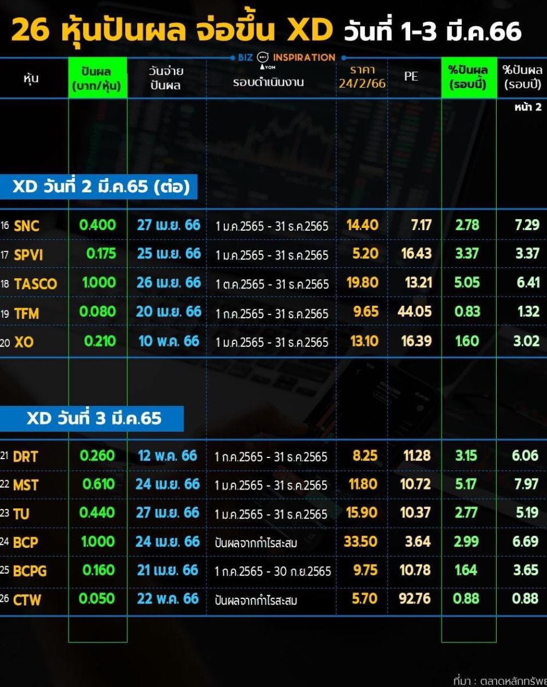Select the DRT stock ticker
Viewport: 547px width, 687px height.
point(25,456)
